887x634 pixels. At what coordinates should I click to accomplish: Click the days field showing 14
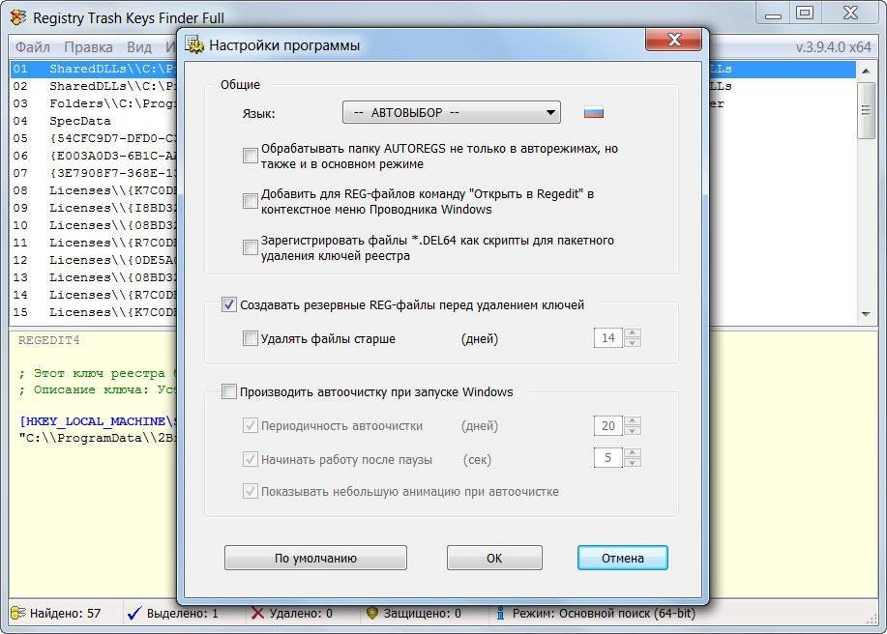(x=608, y=338)
